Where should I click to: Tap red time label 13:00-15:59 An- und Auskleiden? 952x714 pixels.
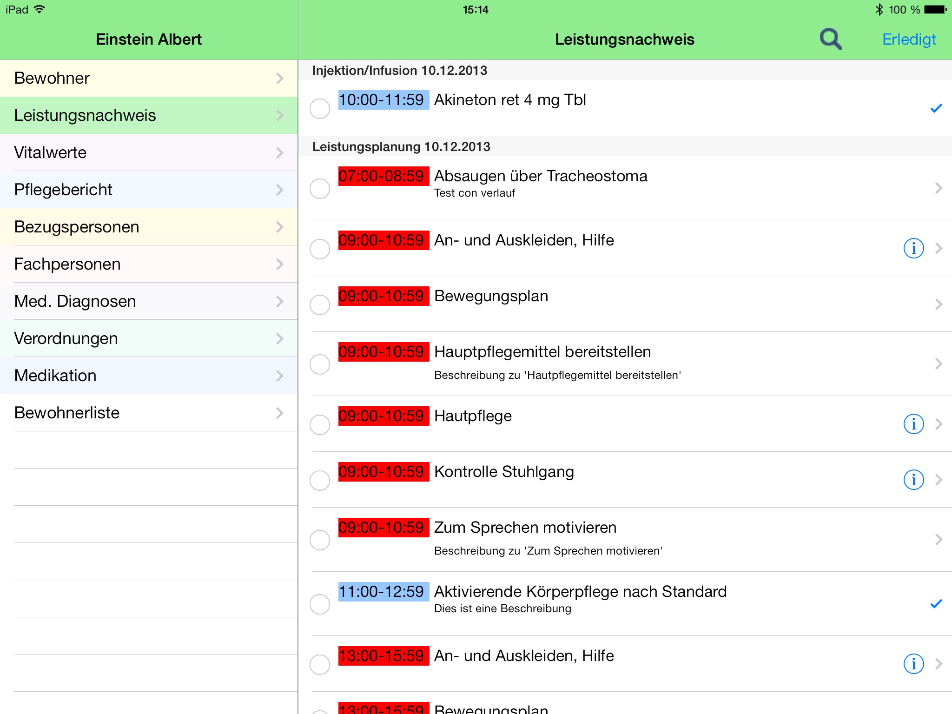tap(383, 656)
